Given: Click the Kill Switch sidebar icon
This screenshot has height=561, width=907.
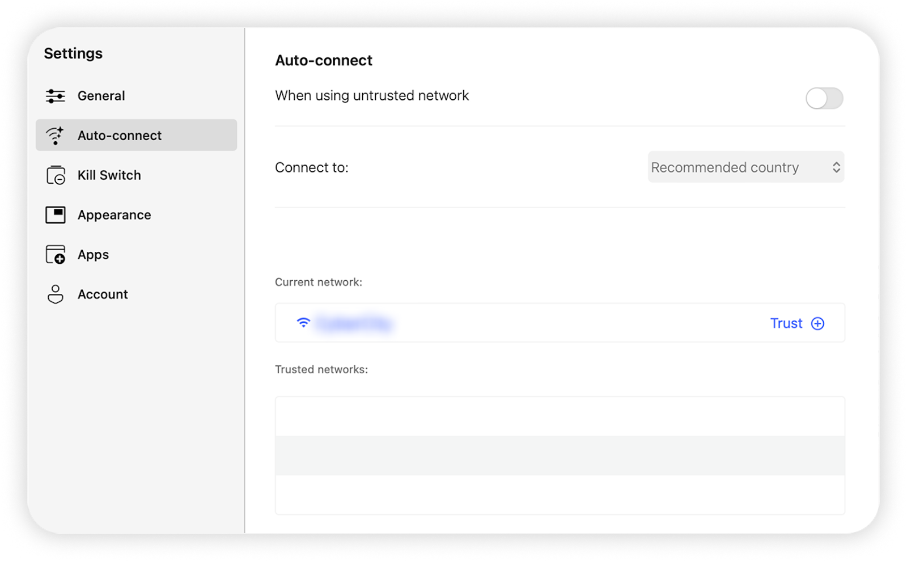Looking at the screenshot, I should click(56, 175).
